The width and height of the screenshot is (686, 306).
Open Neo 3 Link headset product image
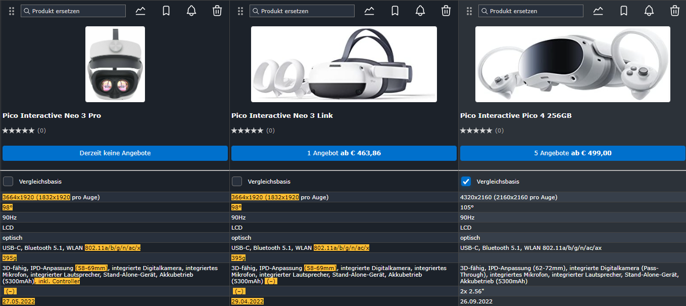point(344,64)
